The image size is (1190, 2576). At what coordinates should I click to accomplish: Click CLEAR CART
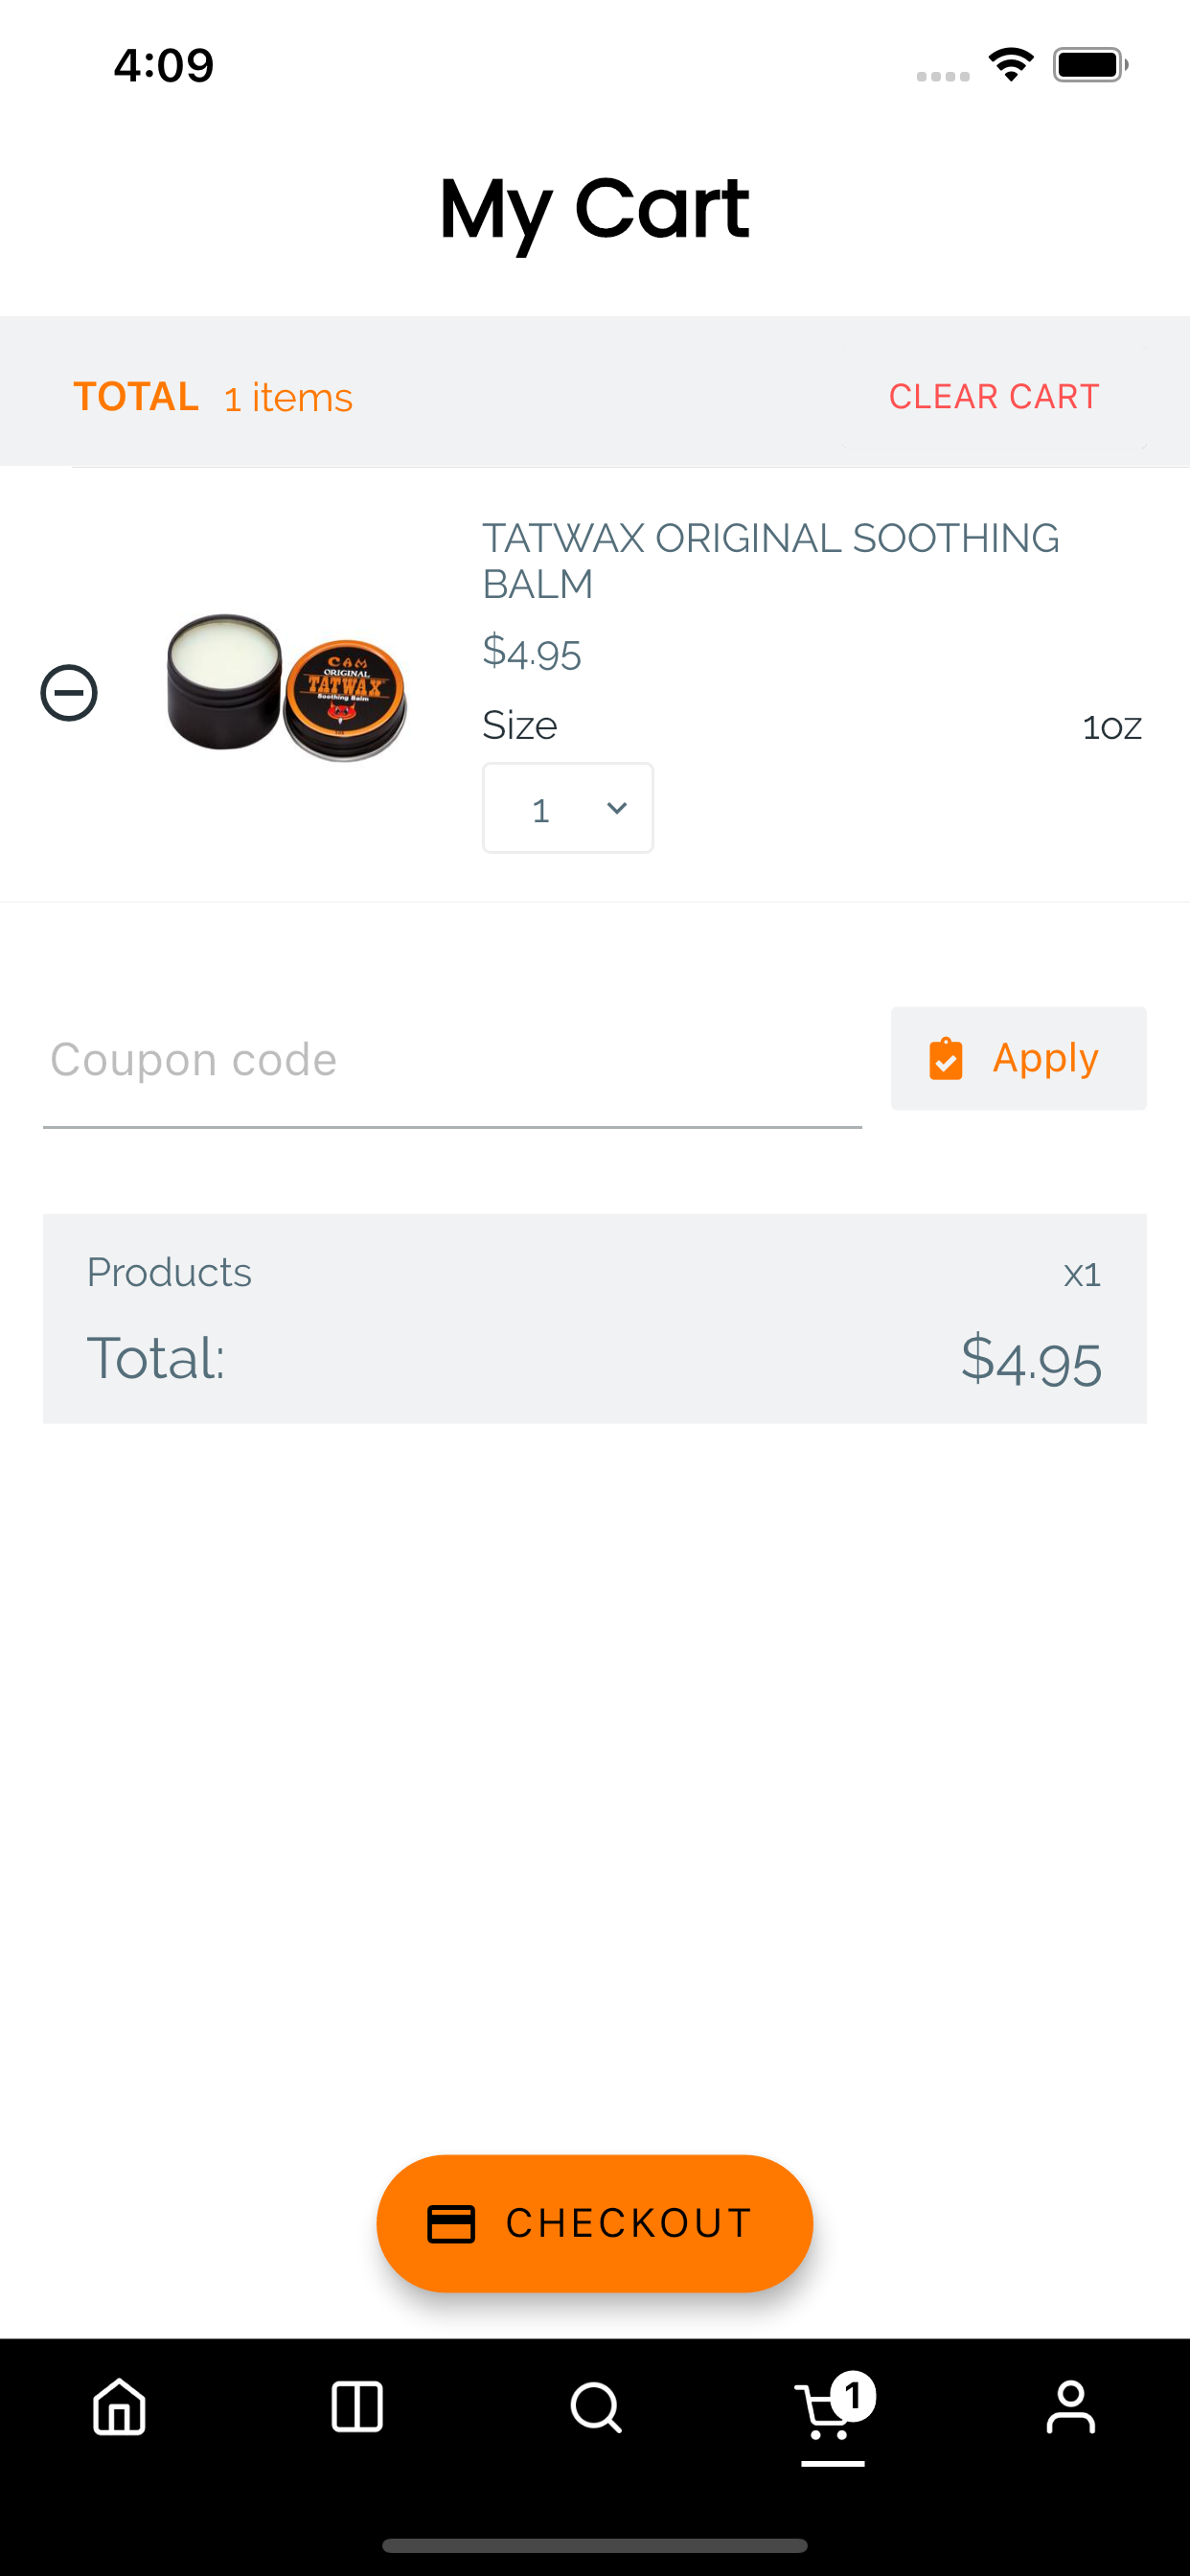click(x=994, y=396)
